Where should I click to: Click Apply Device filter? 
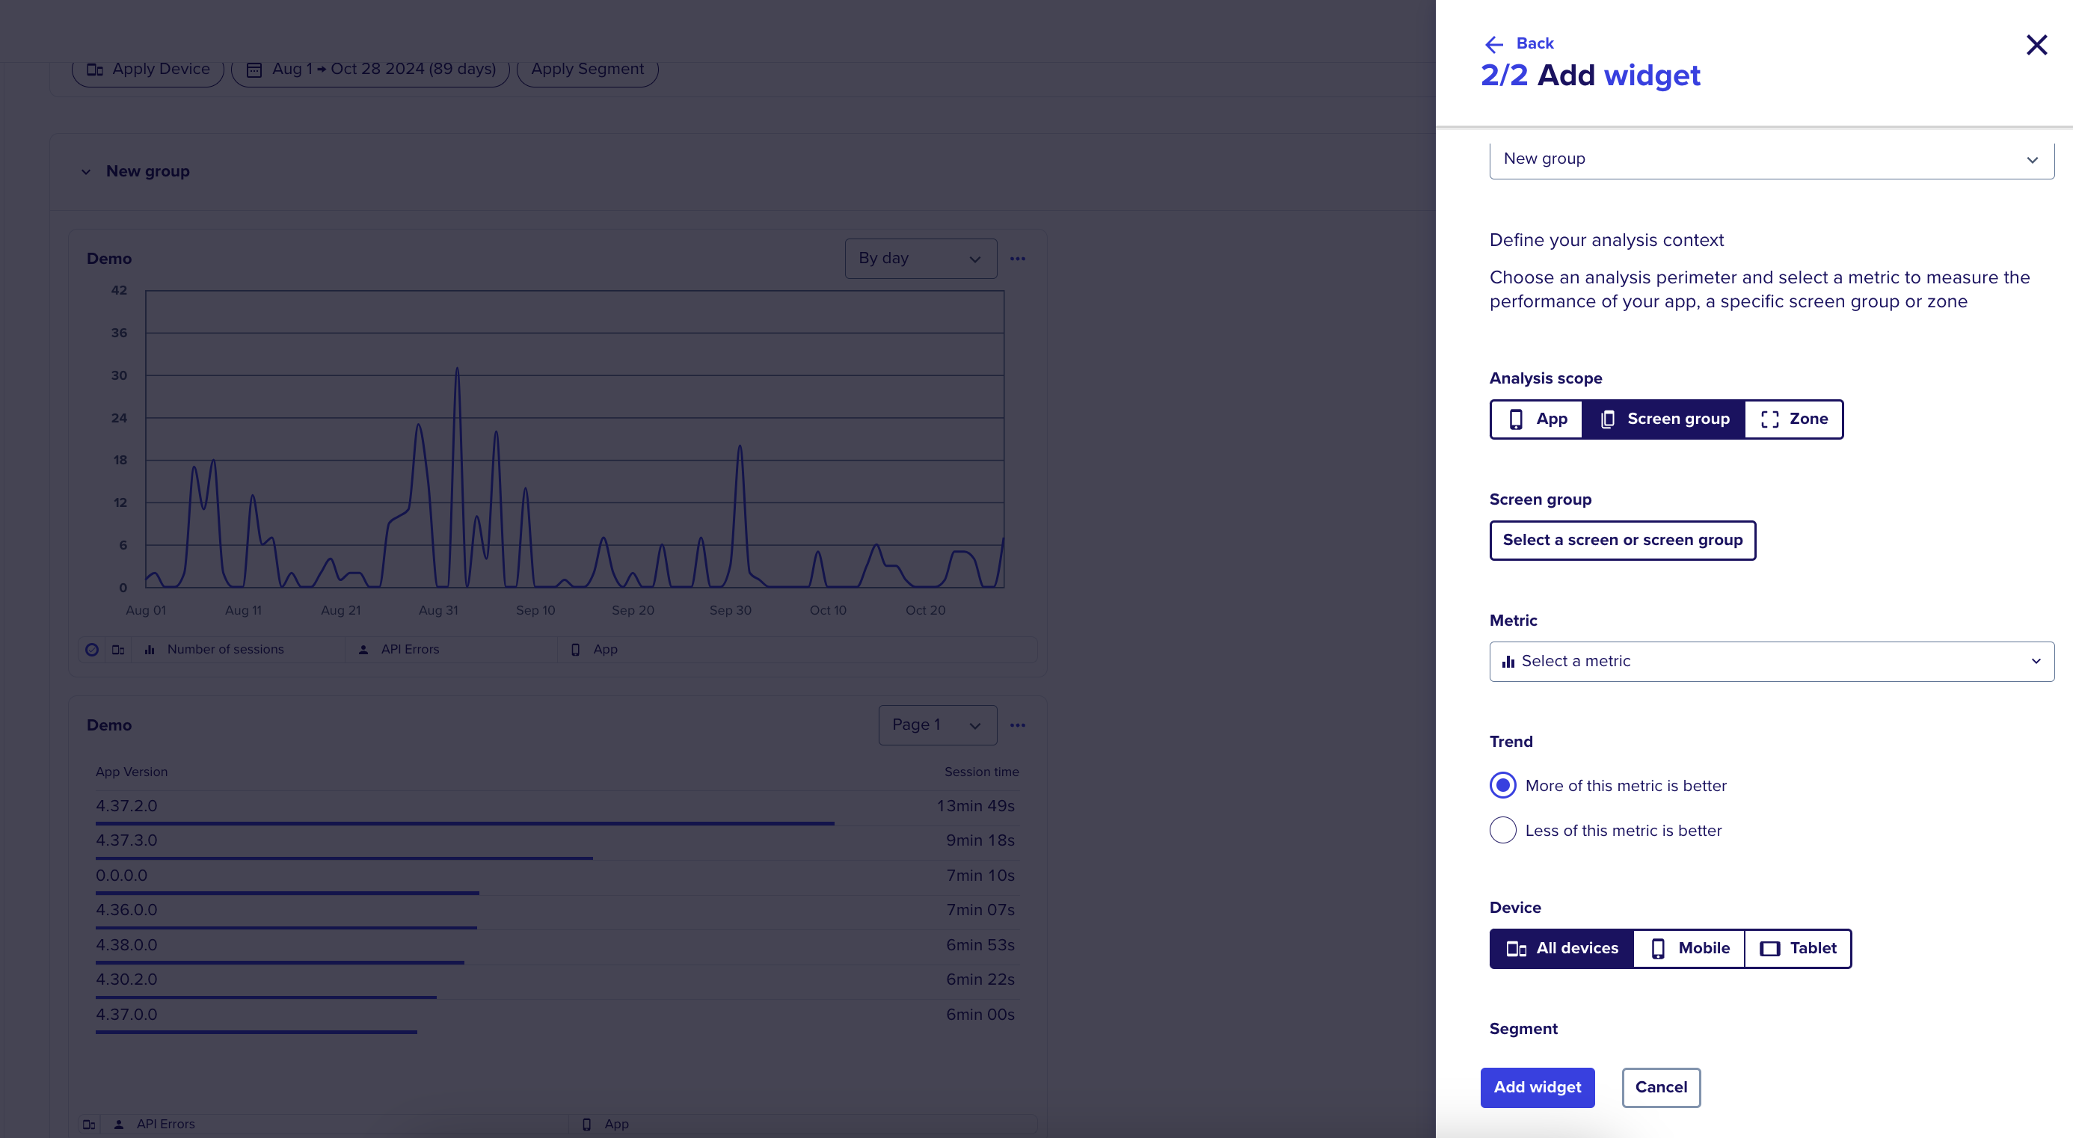click(x=148, y=70)
